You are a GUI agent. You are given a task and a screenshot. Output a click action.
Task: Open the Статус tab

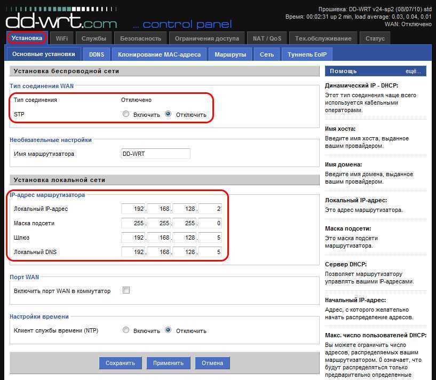pyautogui.click(x=375, y=38)
